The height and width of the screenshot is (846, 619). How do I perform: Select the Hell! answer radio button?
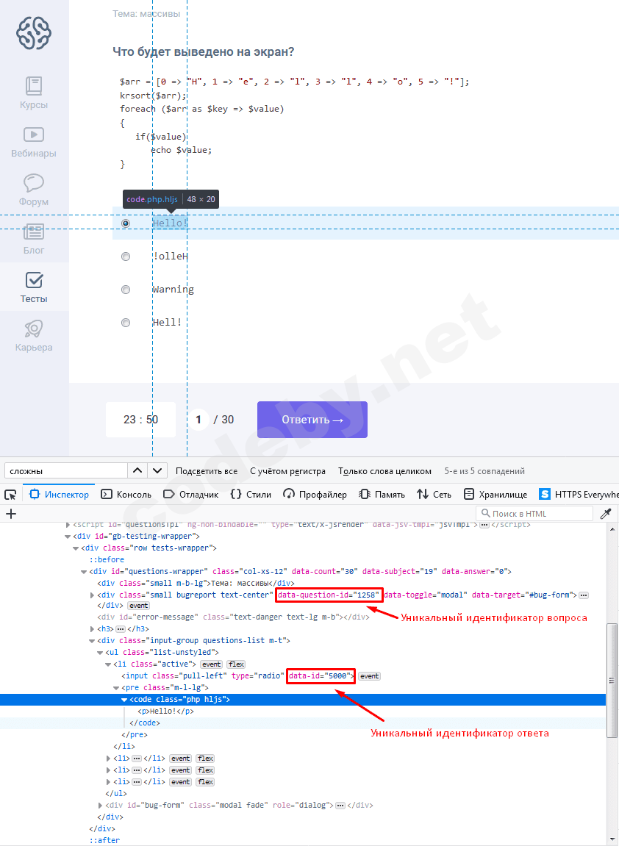[x=126, y=323]
